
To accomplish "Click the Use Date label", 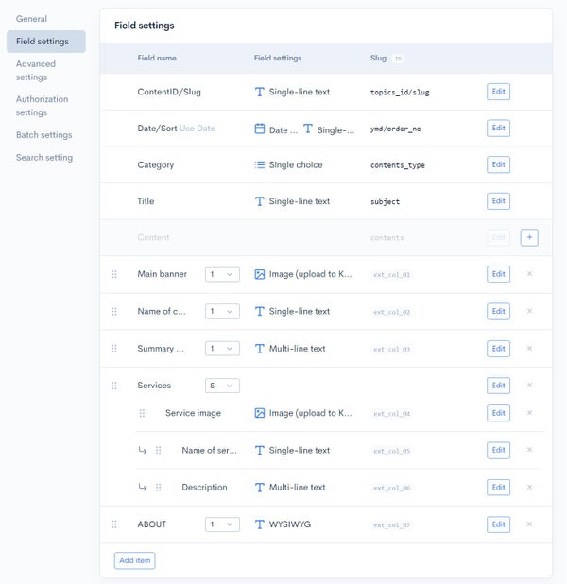I will [x=198, y=129].
